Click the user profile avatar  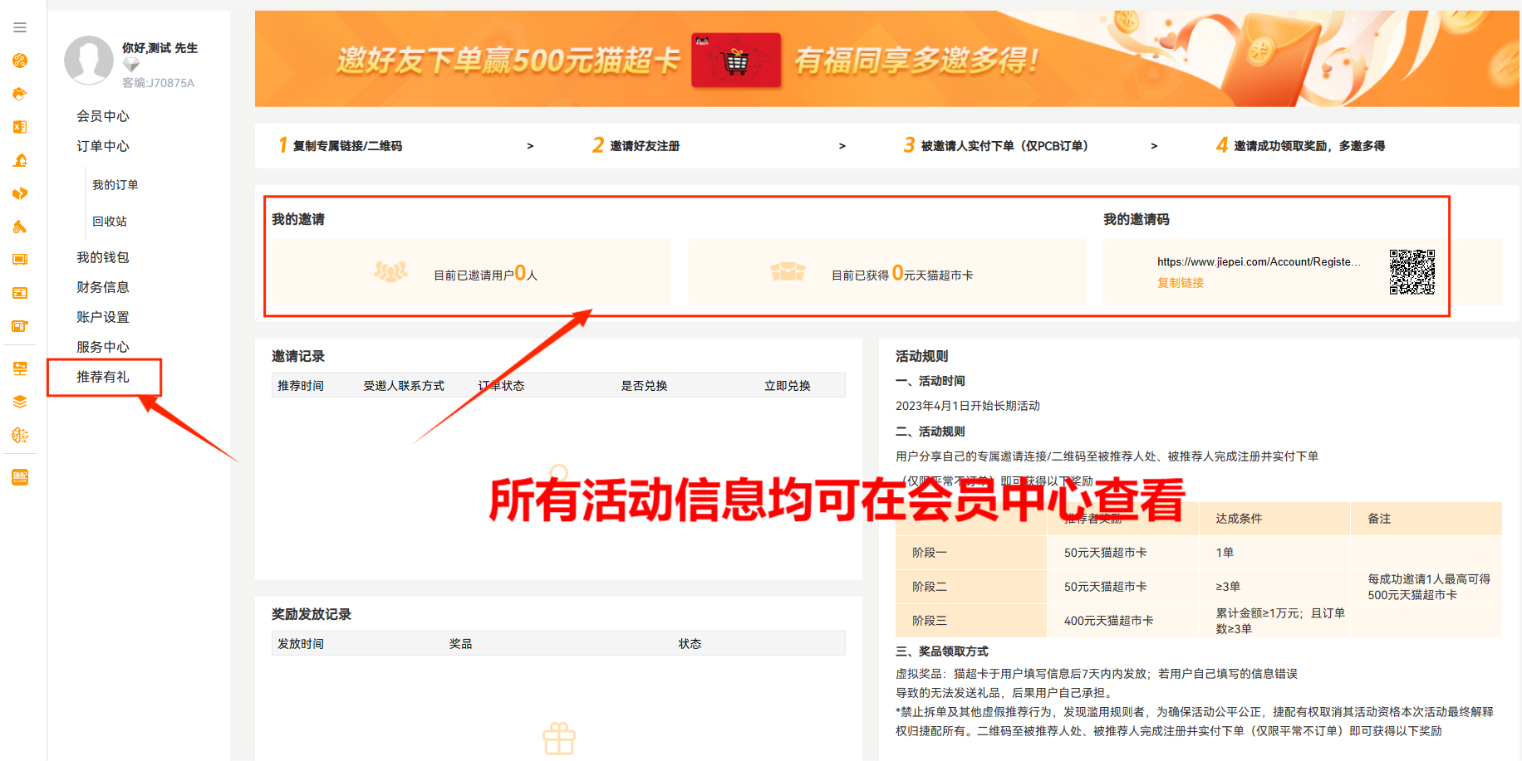(88, 60)
